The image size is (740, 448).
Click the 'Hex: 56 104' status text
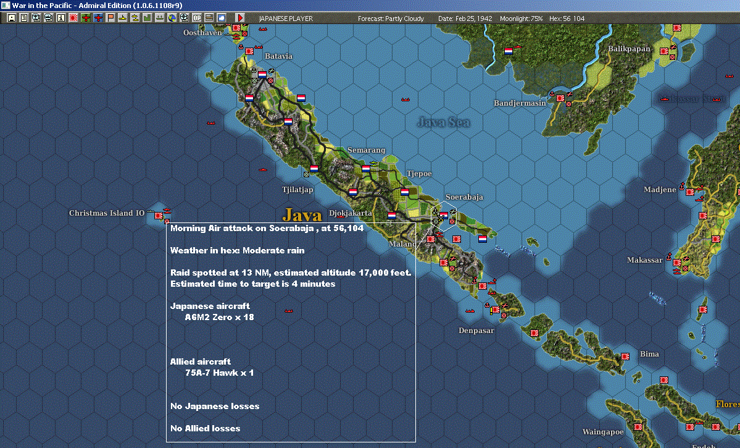(x=567, y=19)
